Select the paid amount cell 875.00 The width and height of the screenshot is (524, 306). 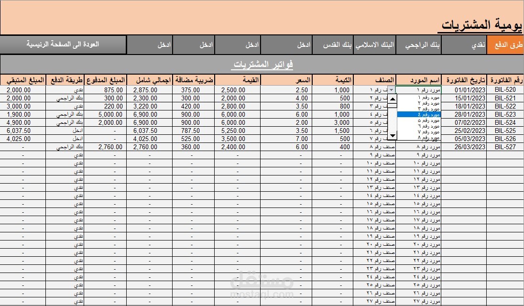106,90
